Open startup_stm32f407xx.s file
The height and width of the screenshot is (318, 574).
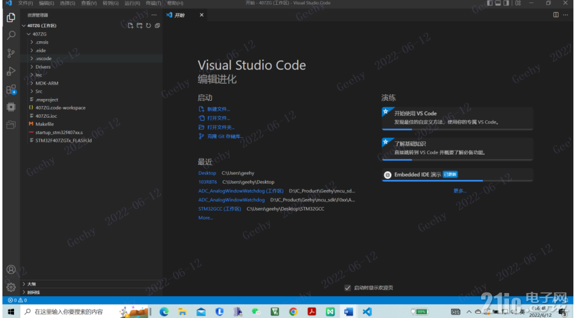92,132
